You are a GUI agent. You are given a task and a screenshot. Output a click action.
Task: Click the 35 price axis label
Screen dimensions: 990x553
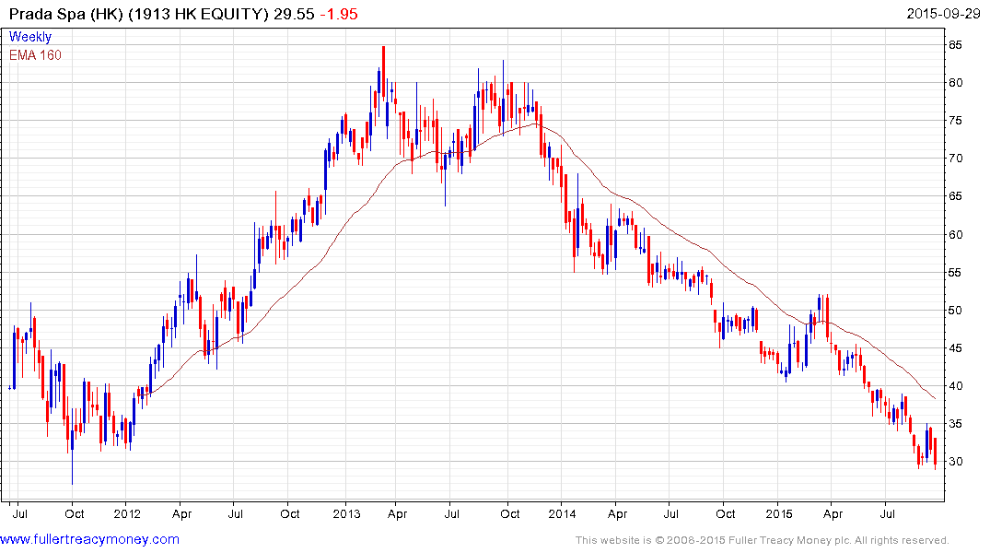click(955, 424)
